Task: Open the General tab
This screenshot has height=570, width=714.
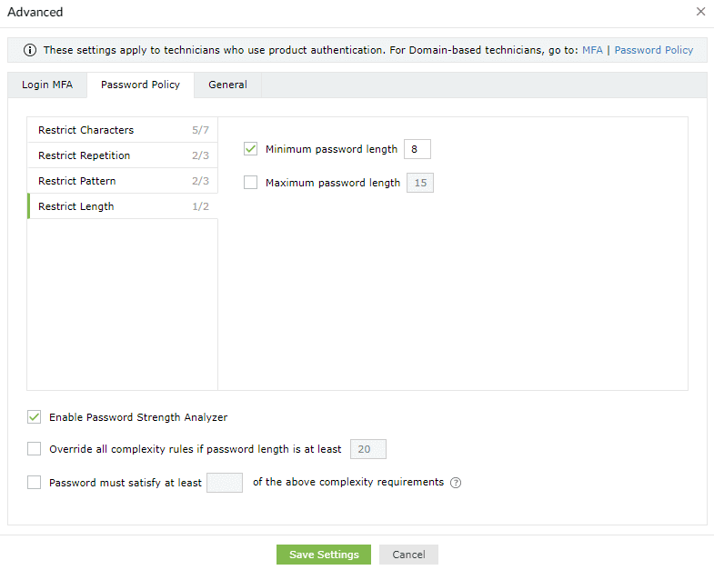Action: click(227, 85)
